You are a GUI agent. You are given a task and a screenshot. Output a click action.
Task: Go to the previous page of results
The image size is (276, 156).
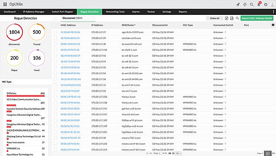[151, 153]
